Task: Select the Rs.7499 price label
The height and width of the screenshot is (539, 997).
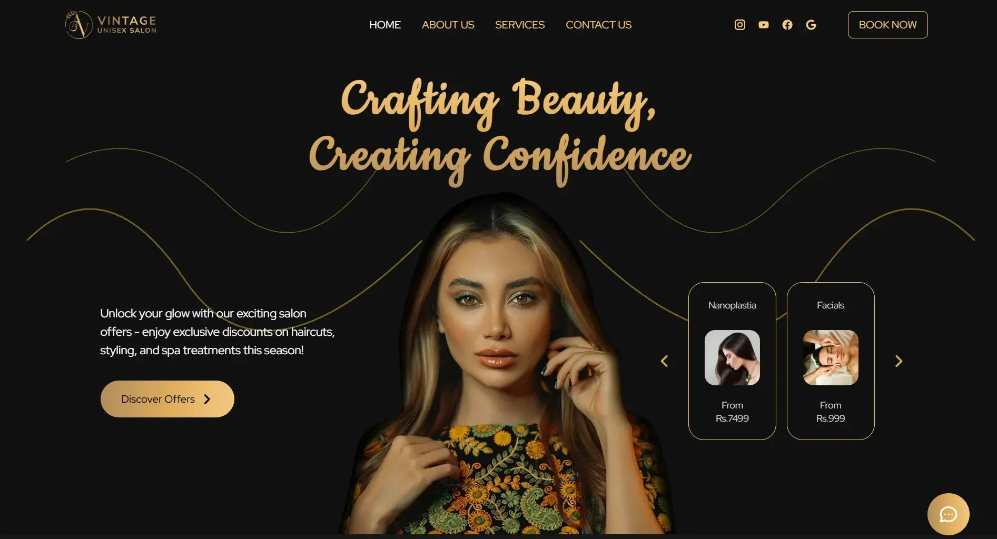Action: point(732,418)
